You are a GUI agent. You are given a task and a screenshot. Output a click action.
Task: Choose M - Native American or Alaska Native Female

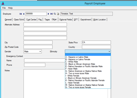[x=88, y=85]
